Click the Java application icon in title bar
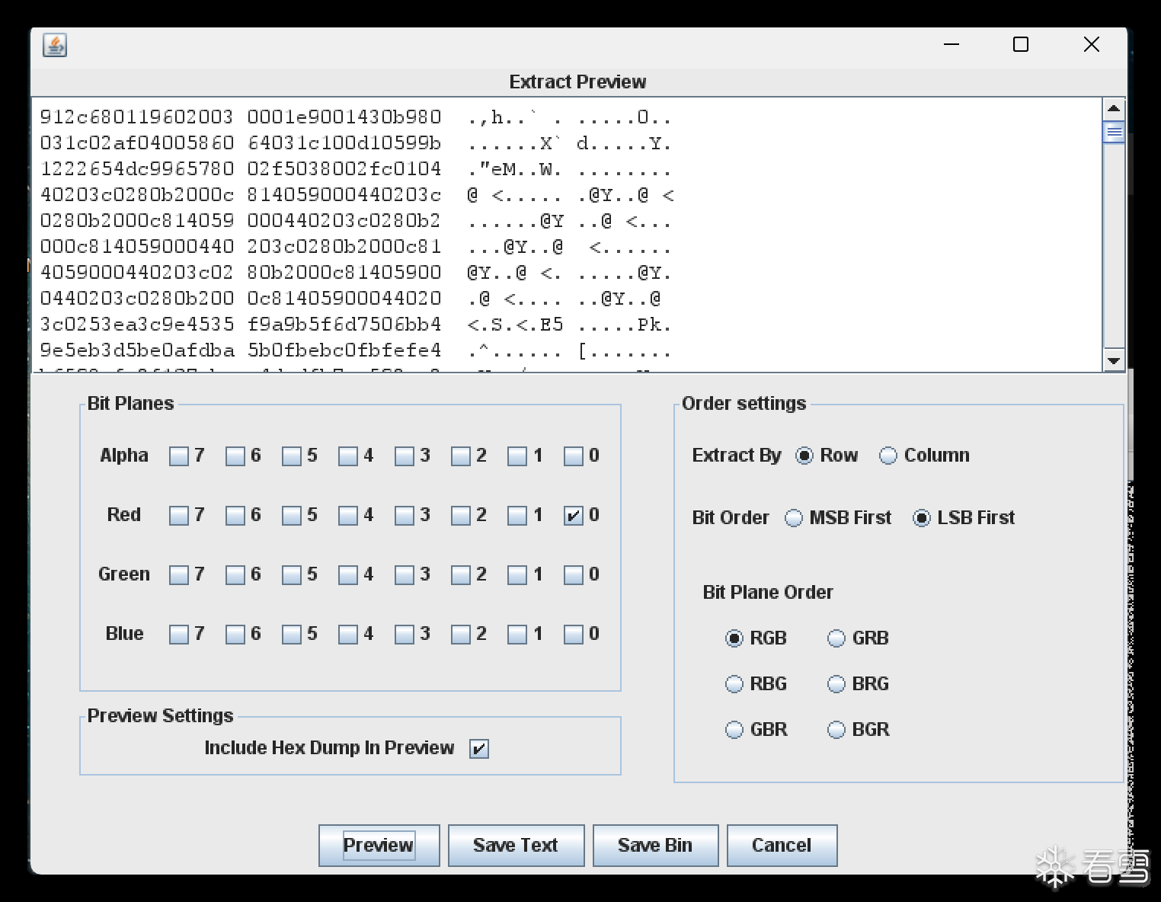This screenshot has width=1161, height=902. 55,45
